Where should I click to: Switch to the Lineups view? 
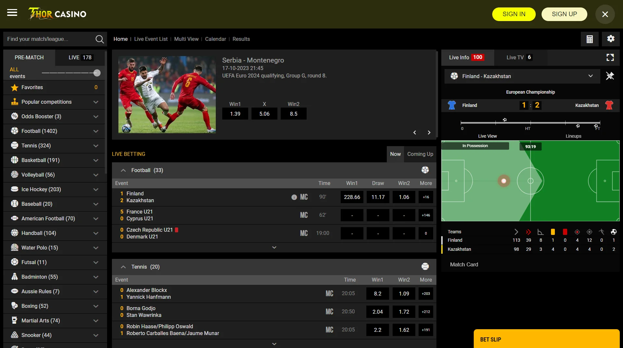pos(573,136)
